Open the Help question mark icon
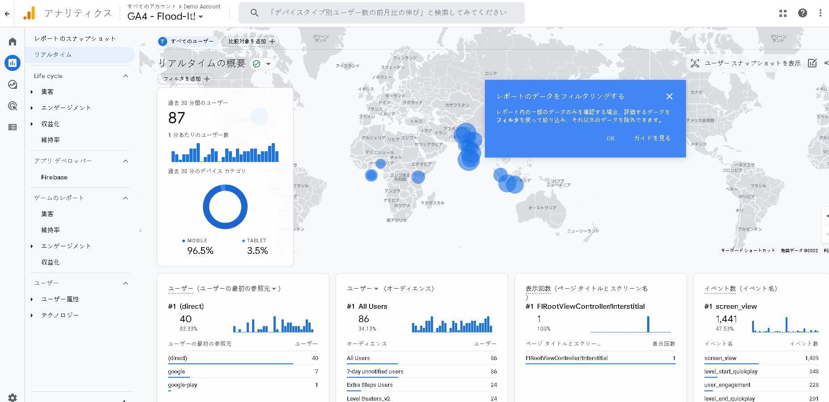Viewport: 829px width, 402px height. [803, 13]
